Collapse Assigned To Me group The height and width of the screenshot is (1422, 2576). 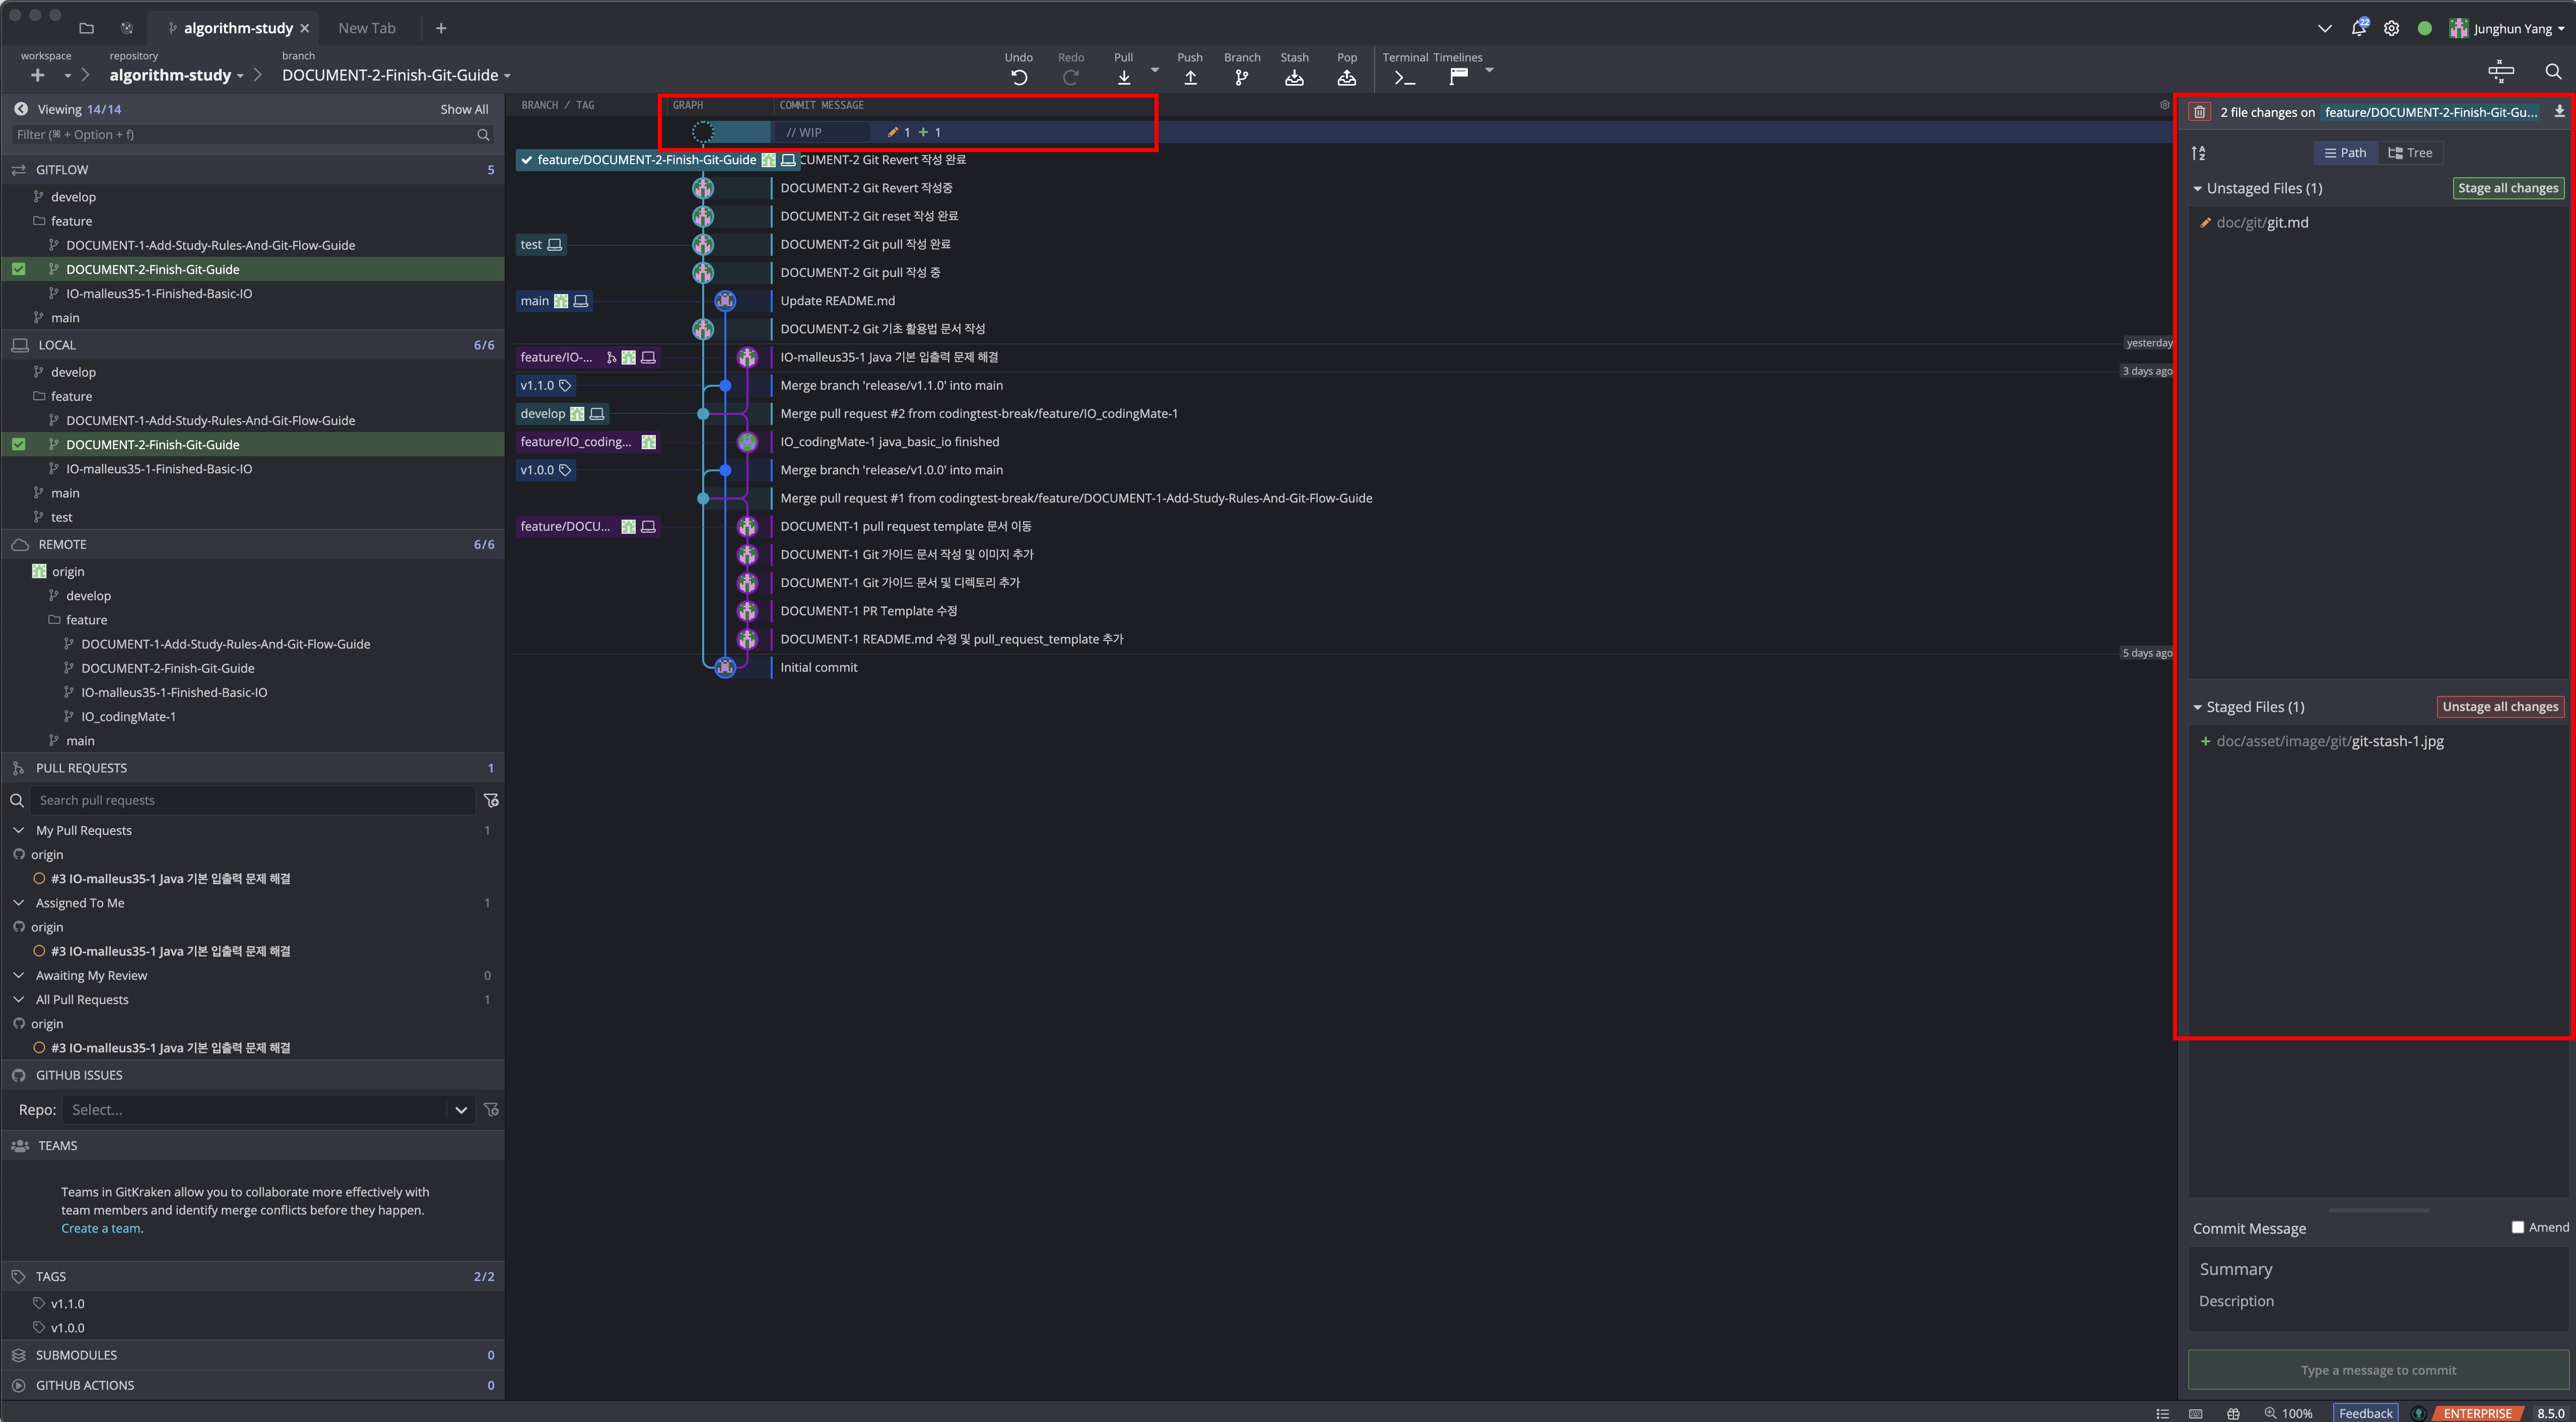19,903
